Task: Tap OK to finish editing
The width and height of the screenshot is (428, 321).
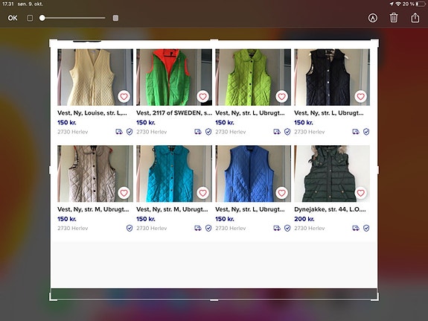Action: [13, 18]
